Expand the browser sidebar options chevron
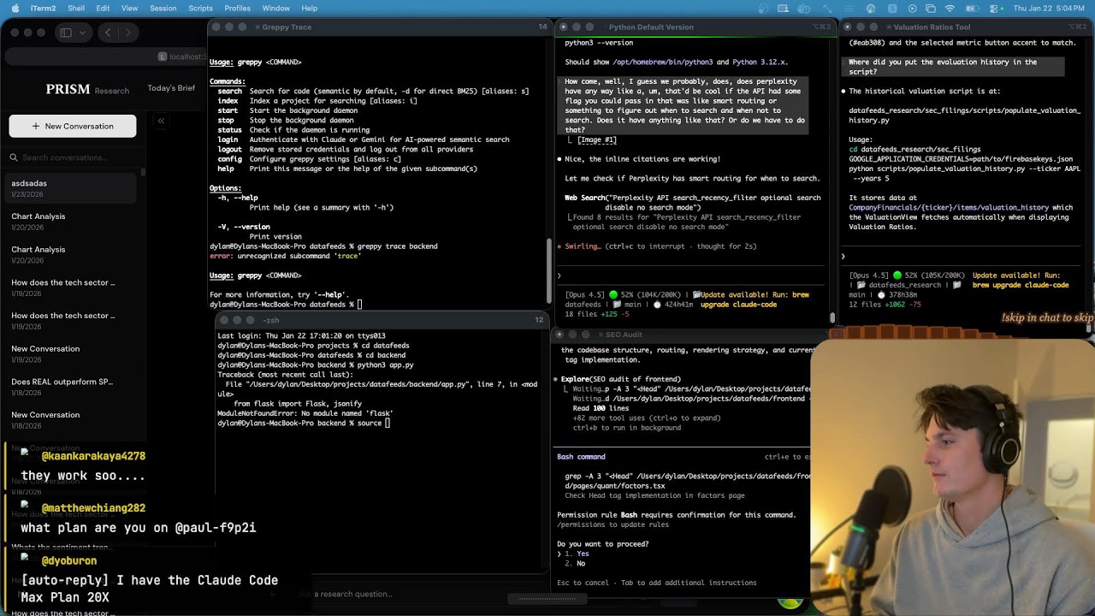This screenshot has width=1095, height=616. pos(82,33)
